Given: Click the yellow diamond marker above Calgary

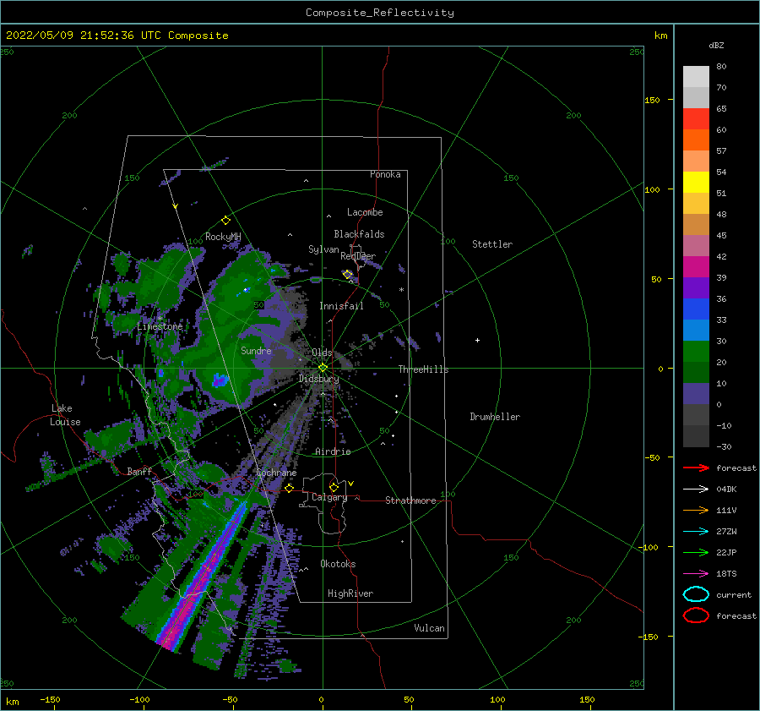Looking at the screenshot, I should click(x=334, y=487).
